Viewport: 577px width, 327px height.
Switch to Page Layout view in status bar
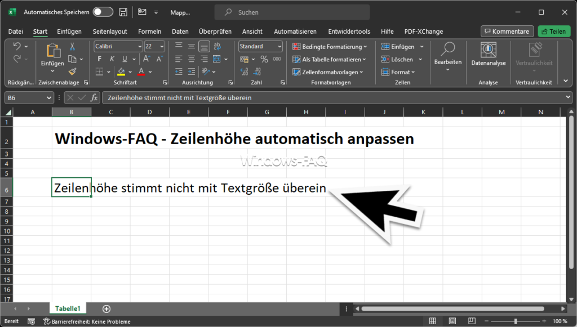point(452,321)
